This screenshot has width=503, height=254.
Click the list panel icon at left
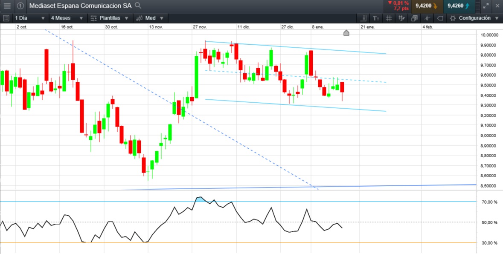6,18
